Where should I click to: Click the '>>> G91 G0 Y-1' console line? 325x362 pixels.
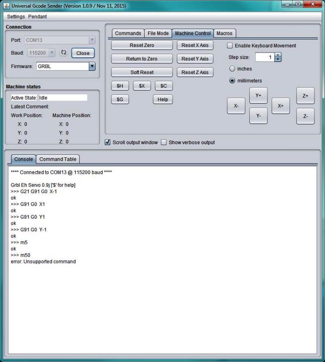29,230
